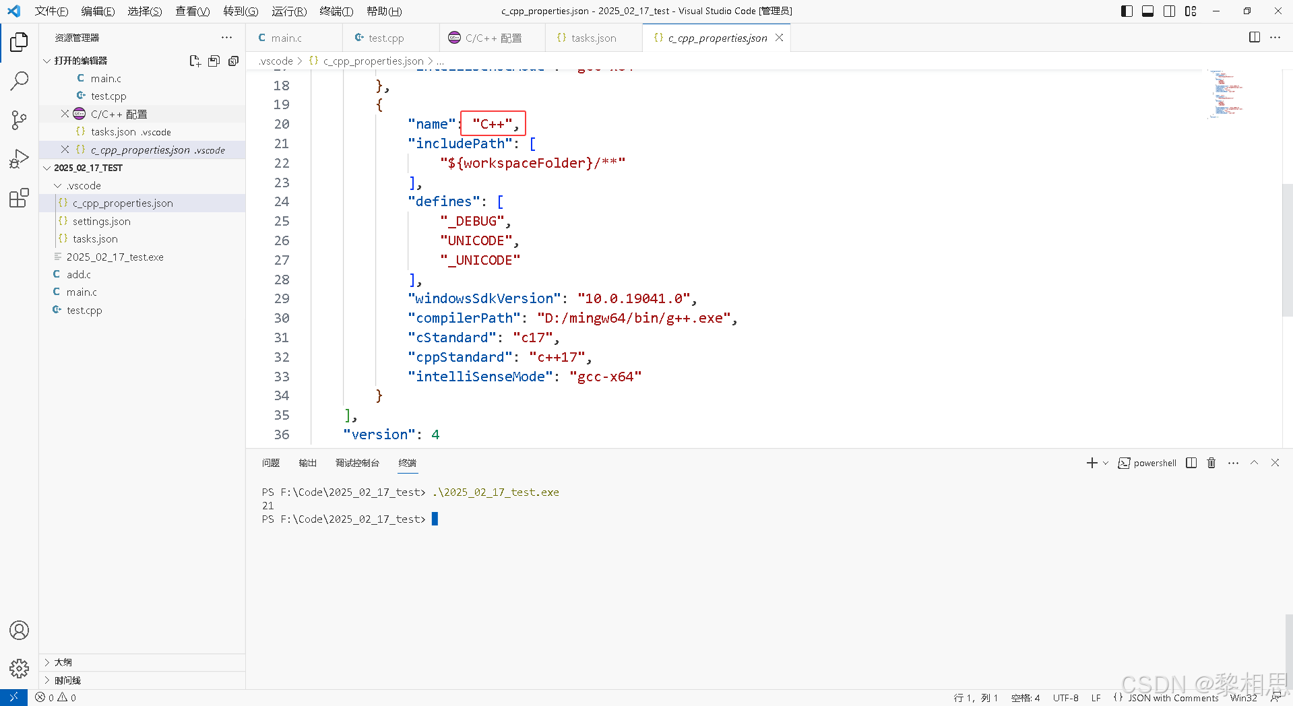Close the c_cpp_properties.json editor tab
Viewport: 1293px width, 706px height.
pos(779,38)
